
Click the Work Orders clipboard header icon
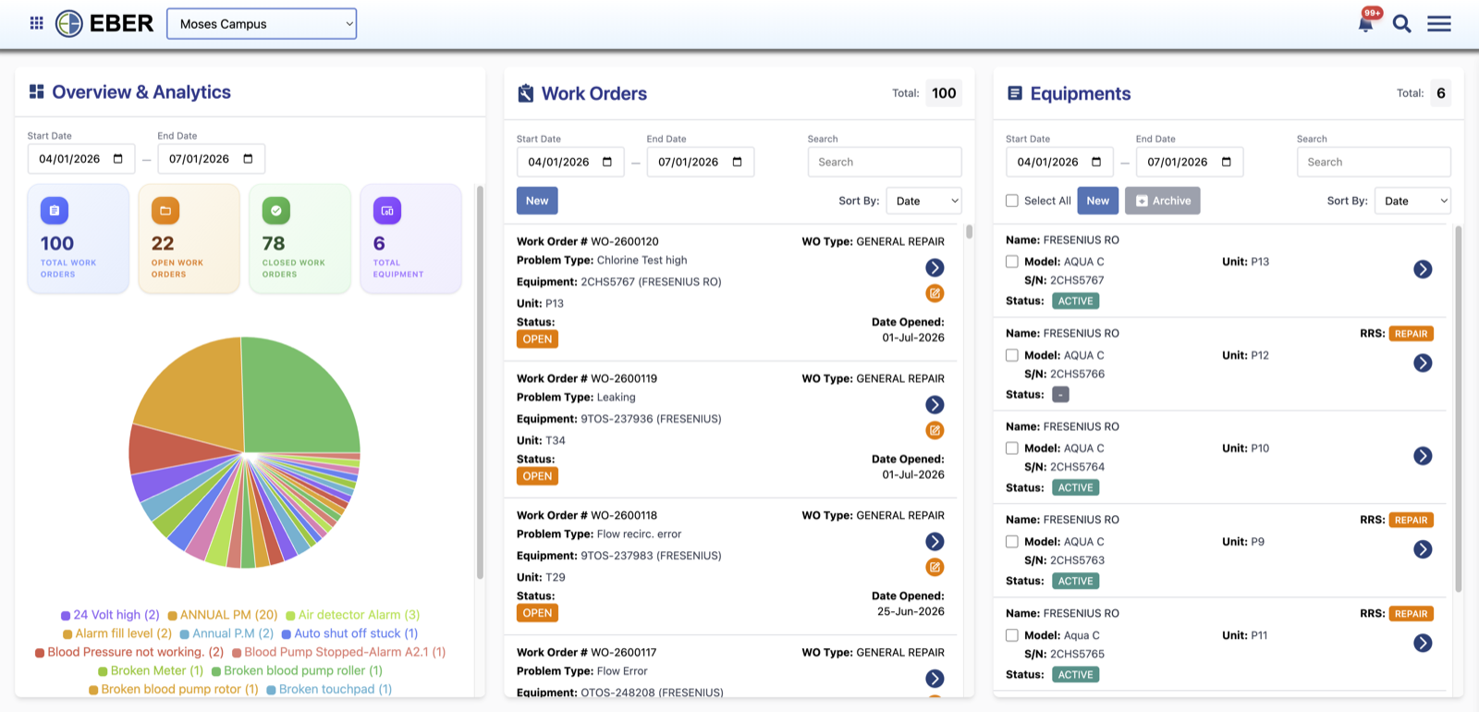(526, 93)
